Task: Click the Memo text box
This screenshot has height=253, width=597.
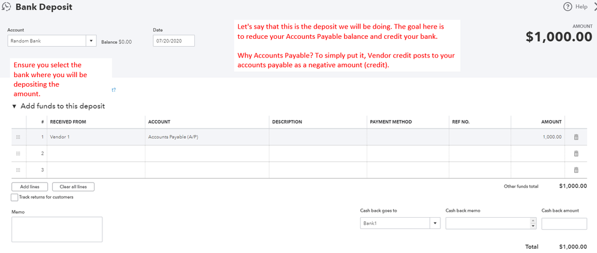Action: pyautogui.click(x=57, y=229)
